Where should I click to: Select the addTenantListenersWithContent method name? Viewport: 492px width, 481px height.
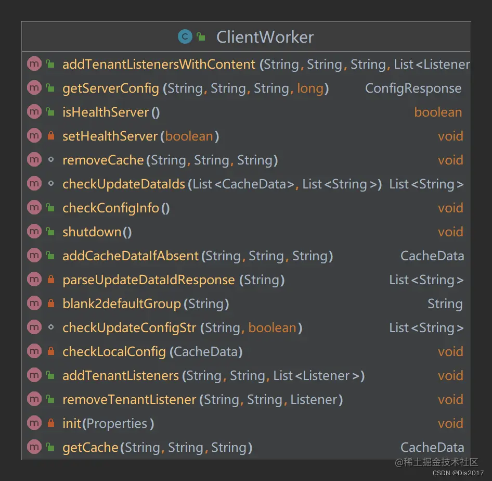(x=159, y=65)
